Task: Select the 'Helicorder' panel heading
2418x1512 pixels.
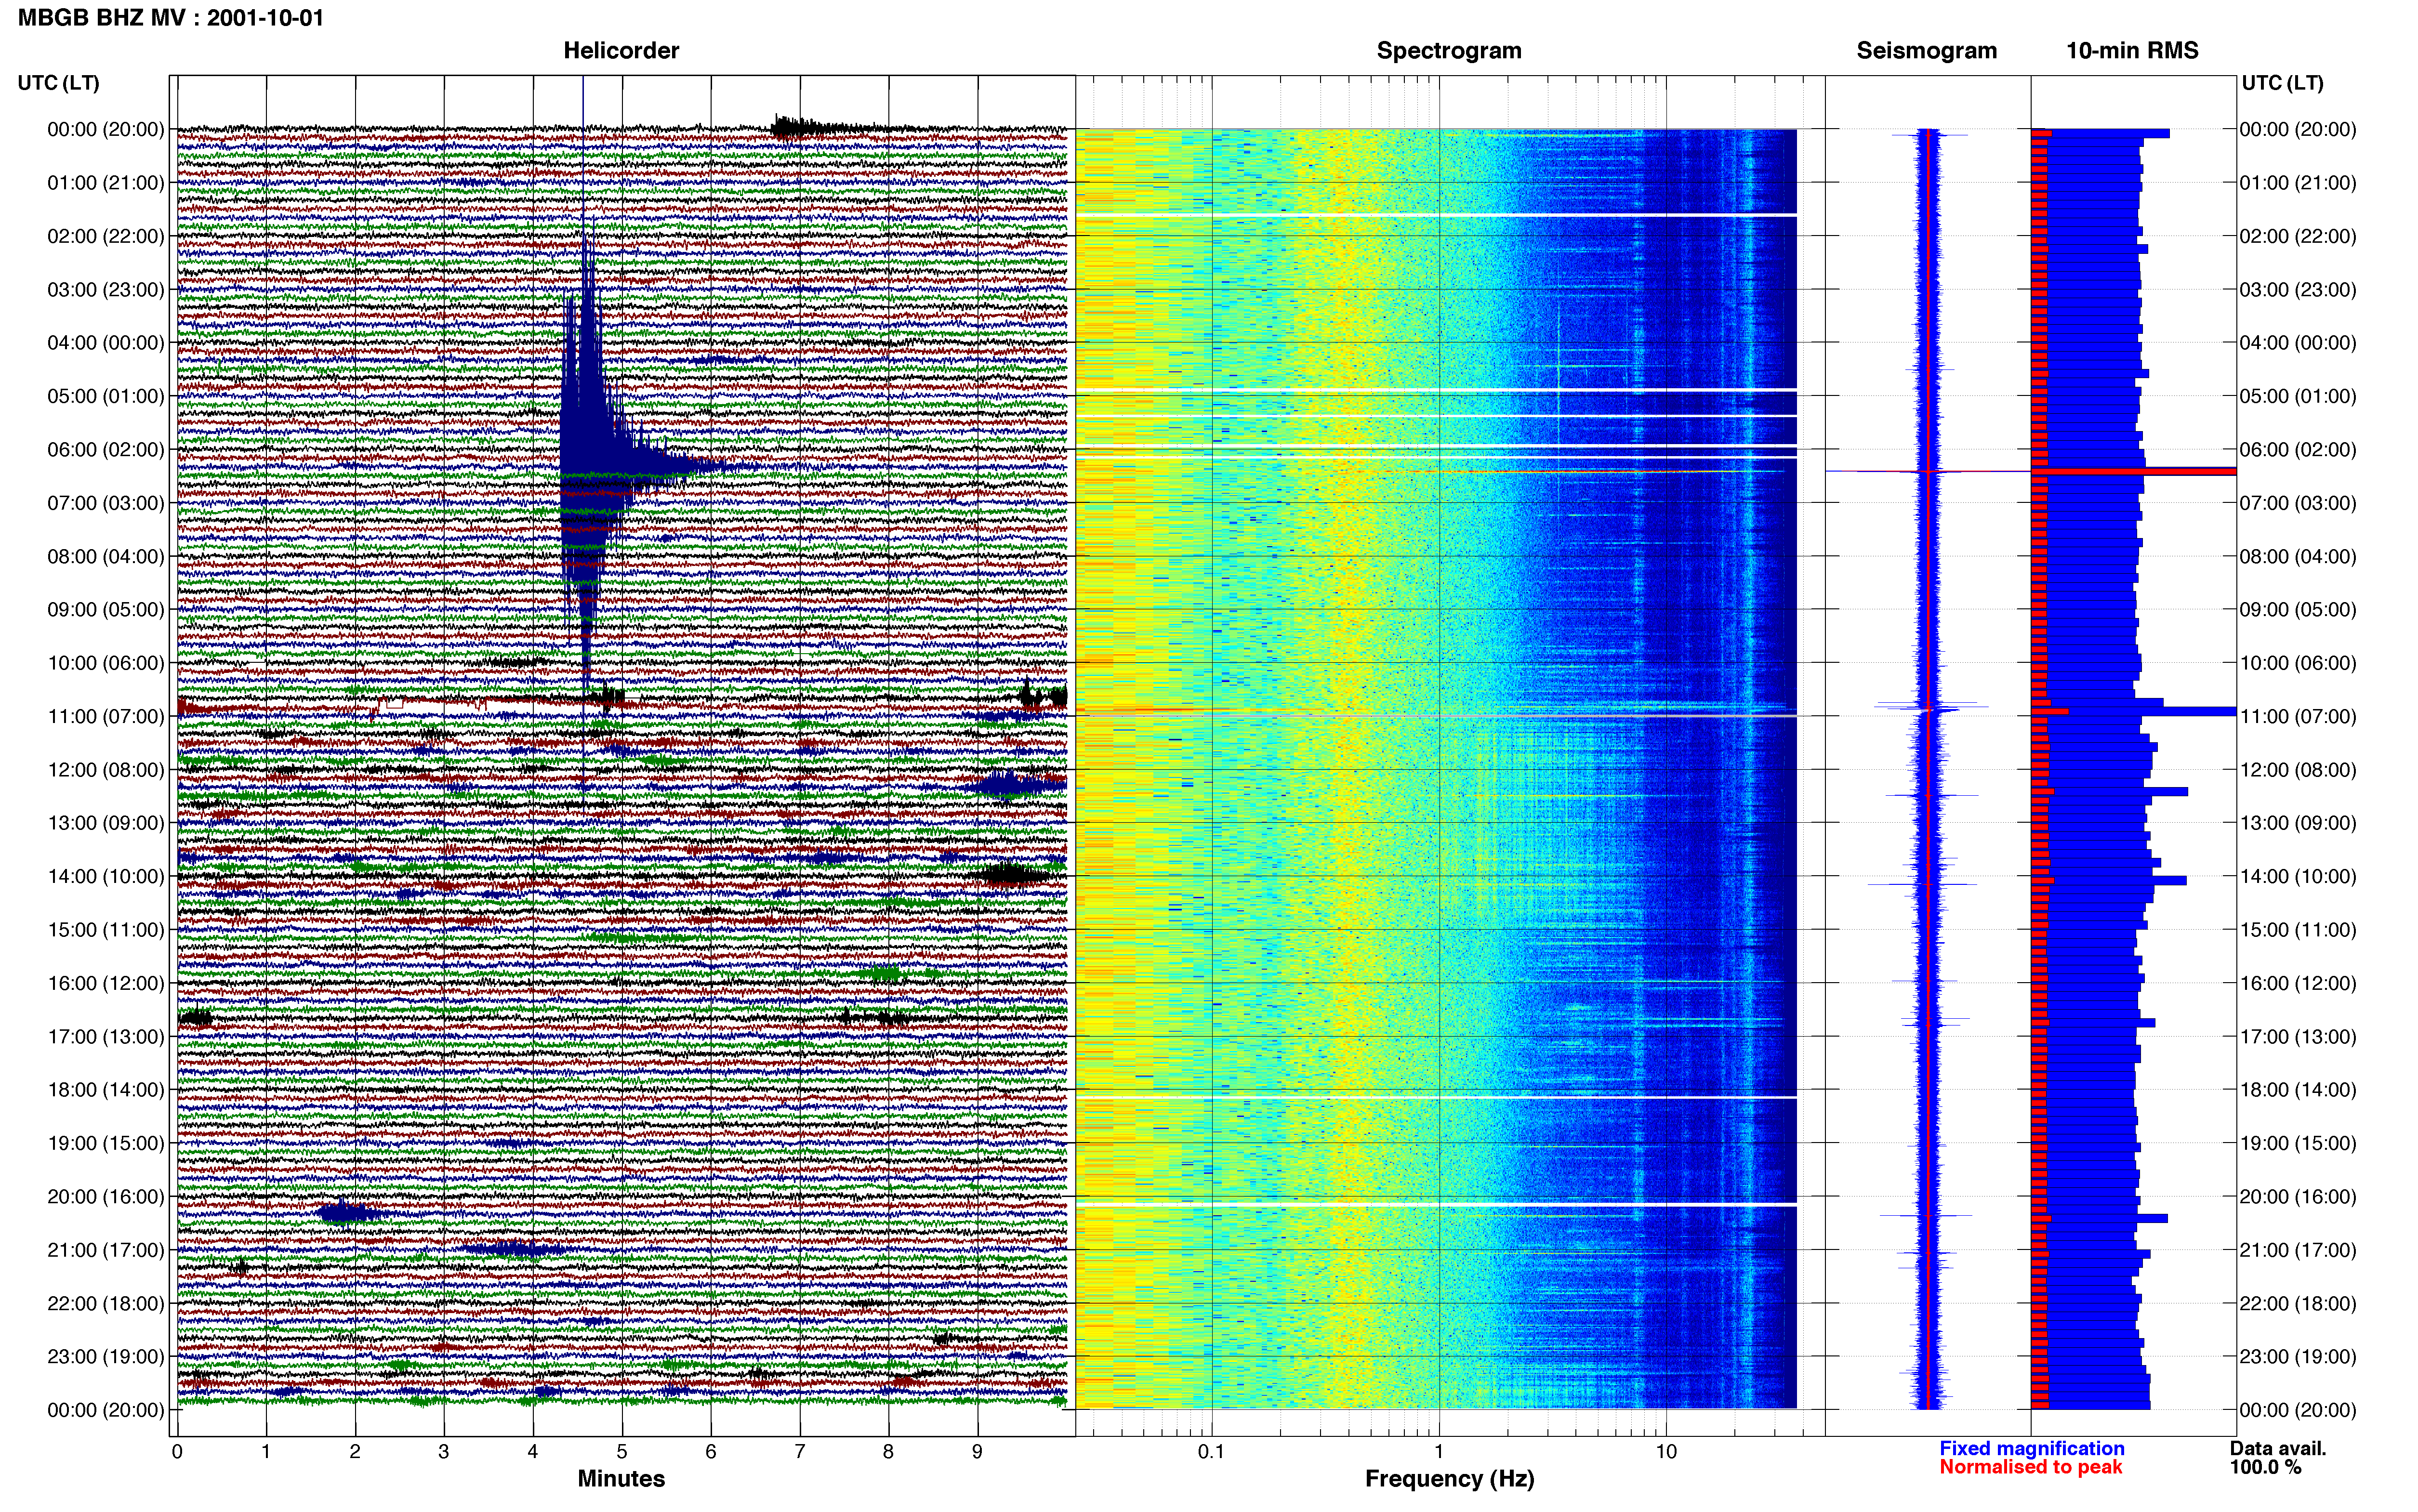Action: pos(621,50)
